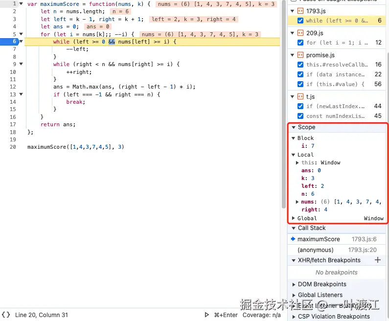Image resolution: width=389 pixels, height=321 pixels.
Task: Add an XHR/fetch breakpoint with plus icon
Action: pos(378,260)
